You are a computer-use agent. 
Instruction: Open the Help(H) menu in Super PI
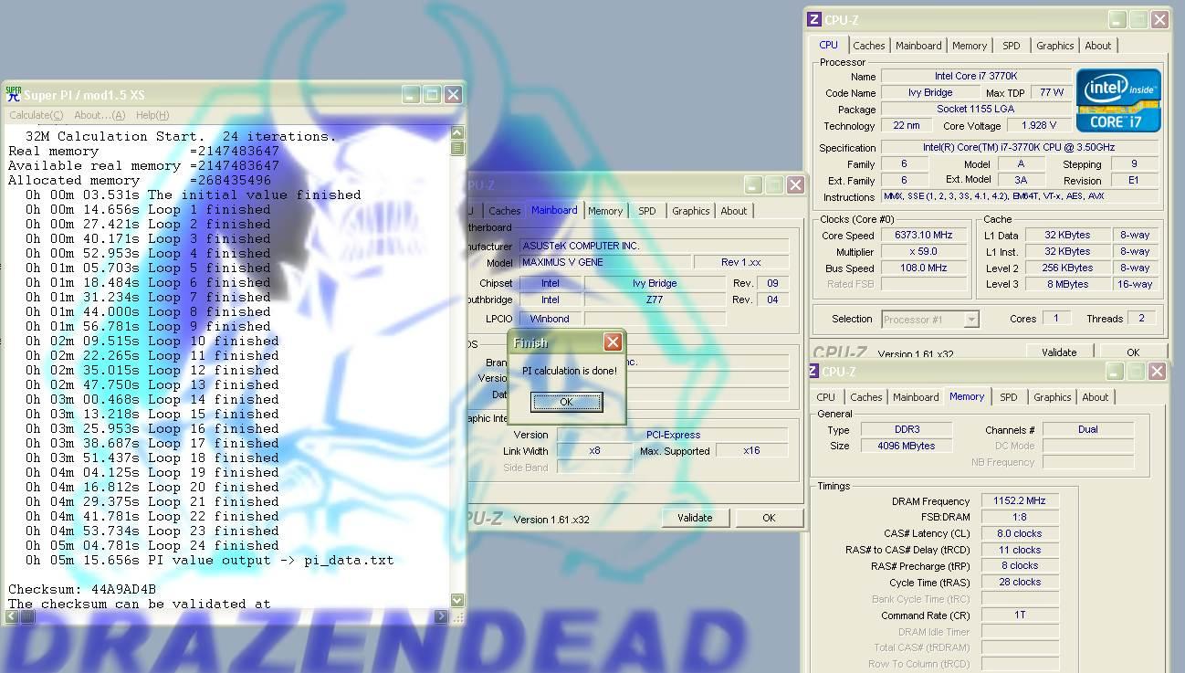152,115
